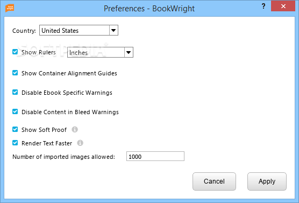Toggle the Render Text Faster checkbox

pos(15,143)
